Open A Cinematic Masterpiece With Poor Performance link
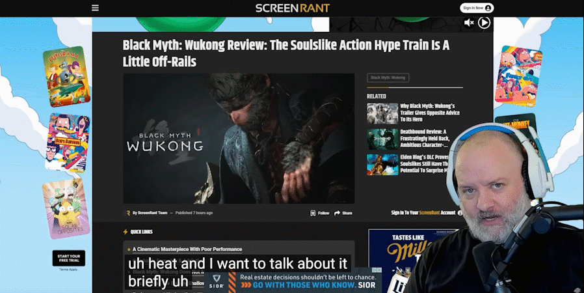This screenshot has height=293, width=584. tap(187, 249)
